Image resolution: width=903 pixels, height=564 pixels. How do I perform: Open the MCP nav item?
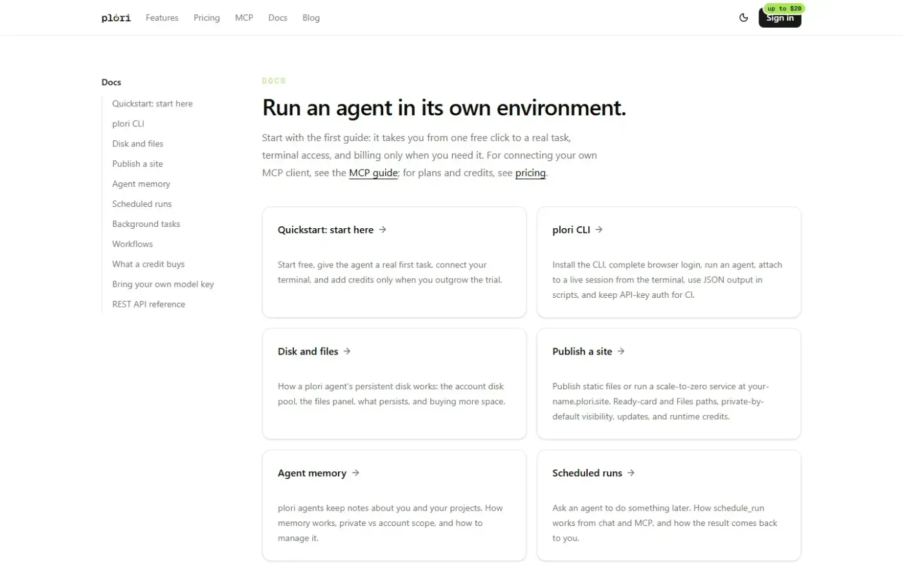(x=244, y=18)
